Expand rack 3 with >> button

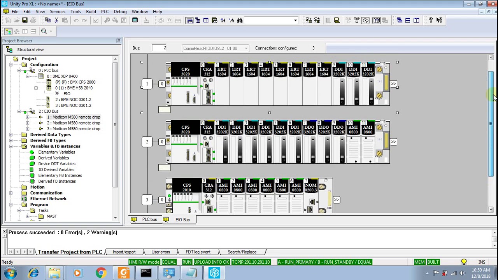coord(337,199)
